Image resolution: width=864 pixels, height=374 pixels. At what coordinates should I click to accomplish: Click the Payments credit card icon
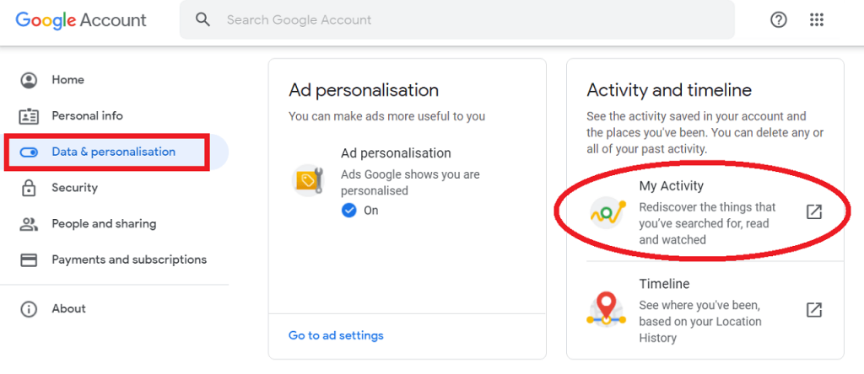coord(29,259)
